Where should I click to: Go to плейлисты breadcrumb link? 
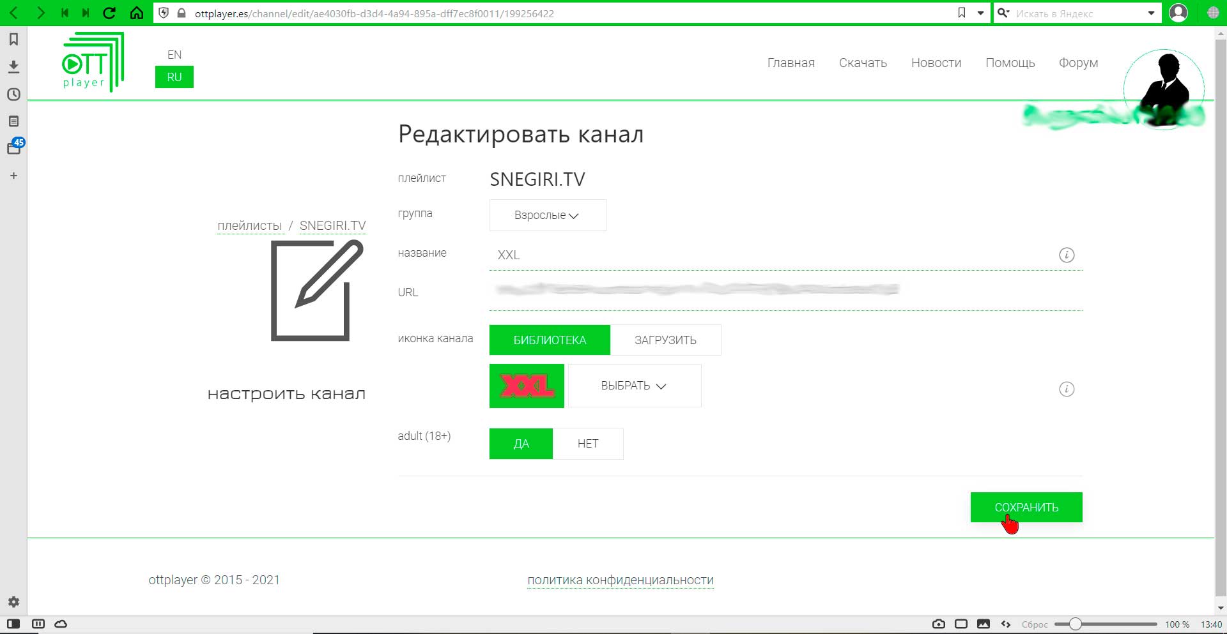coord(249,225)
